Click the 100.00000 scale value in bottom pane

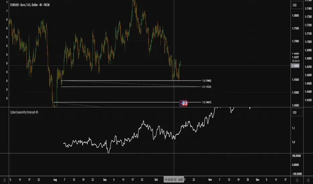(x=297, y=156)
